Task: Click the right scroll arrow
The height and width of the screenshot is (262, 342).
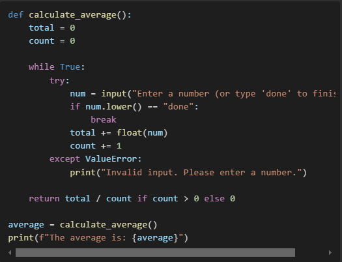Action: point(330,253)
